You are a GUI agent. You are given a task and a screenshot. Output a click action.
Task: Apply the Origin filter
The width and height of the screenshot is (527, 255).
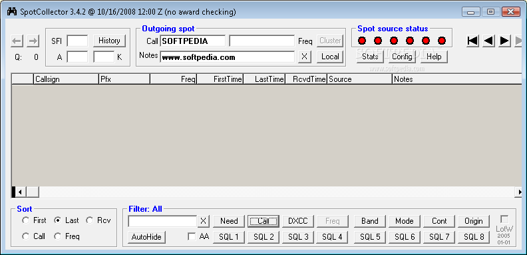474,221
